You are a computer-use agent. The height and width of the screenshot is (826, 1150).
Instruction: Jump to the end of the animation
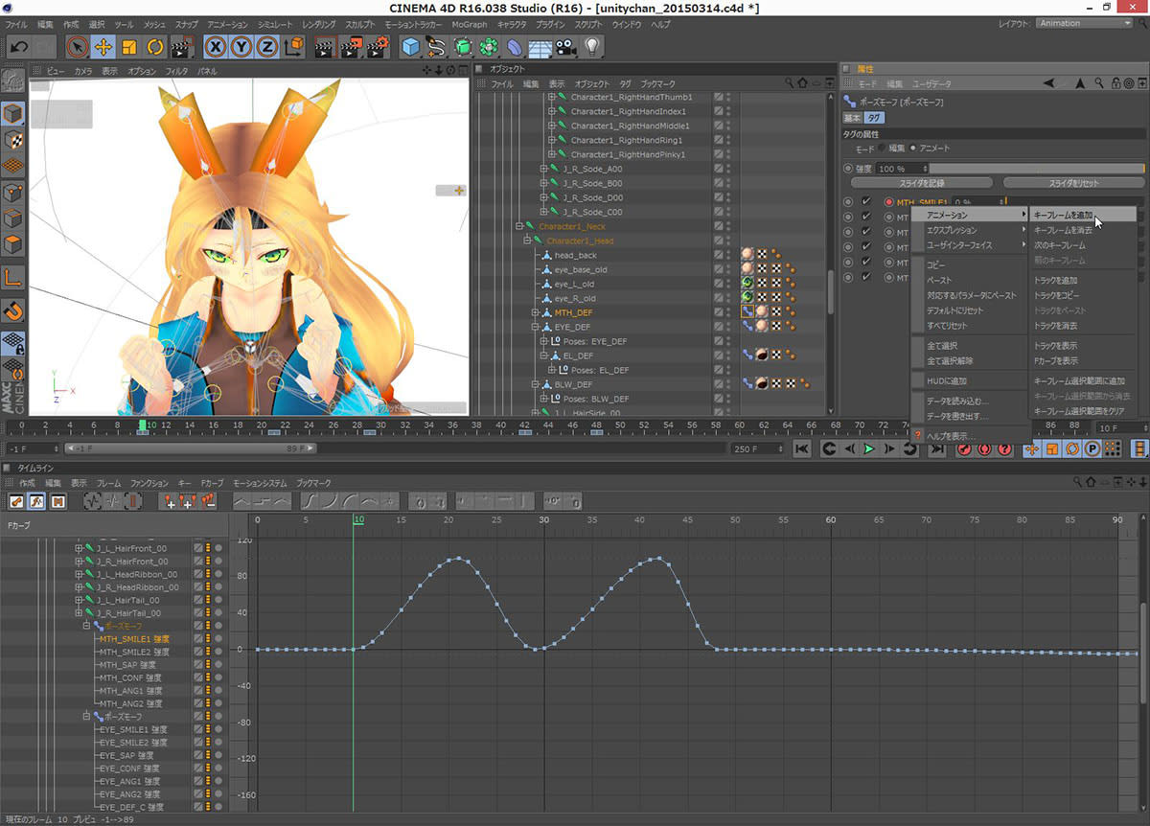click(x=937, y=448)
